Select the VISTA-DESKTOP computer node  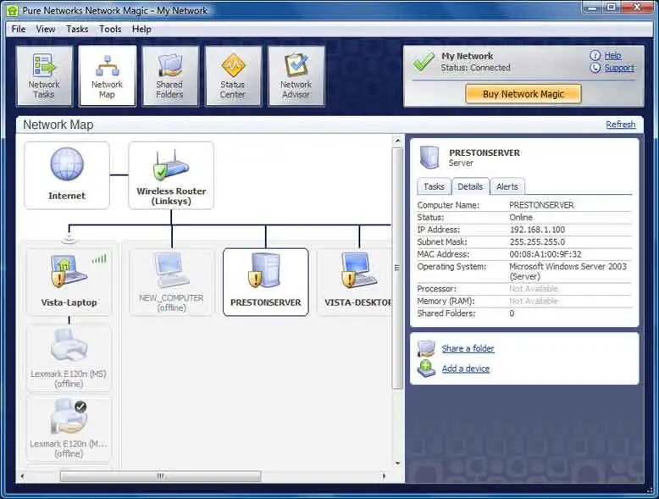[356, 281]
